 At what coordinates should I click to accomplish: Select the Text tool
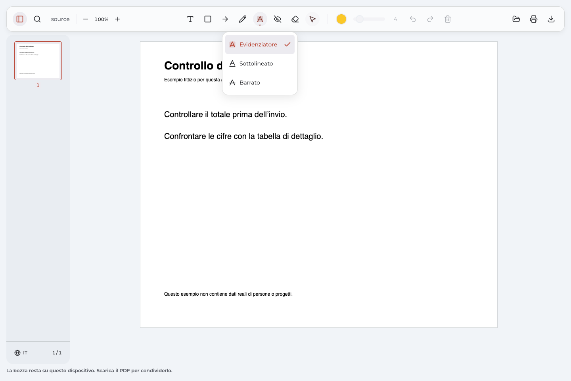190,19
